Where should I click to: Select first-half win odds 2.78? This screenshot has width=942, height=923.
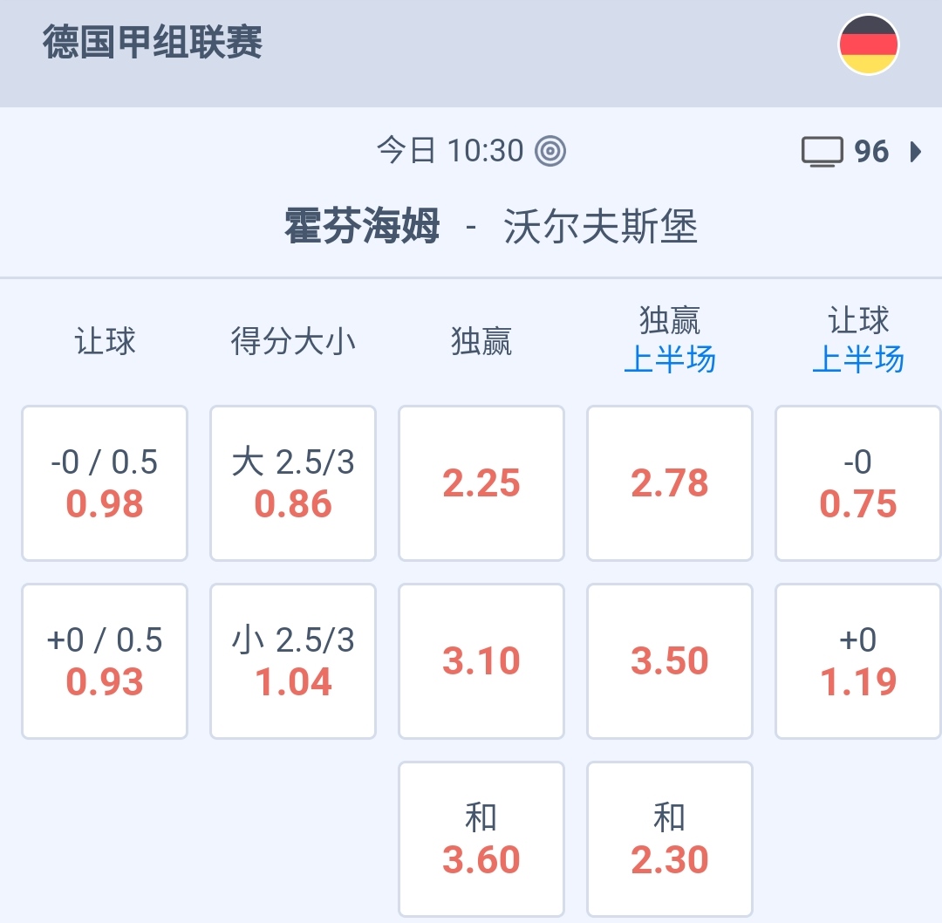(x=670, y=483)
